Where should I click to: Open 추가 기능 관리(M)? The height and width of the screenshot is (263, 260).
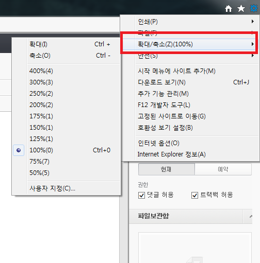[x=189, y=94]
